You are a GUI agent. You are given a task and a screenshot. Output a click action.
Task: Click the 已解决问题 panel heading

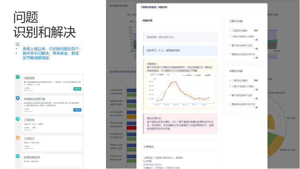(x=236, y=21)
